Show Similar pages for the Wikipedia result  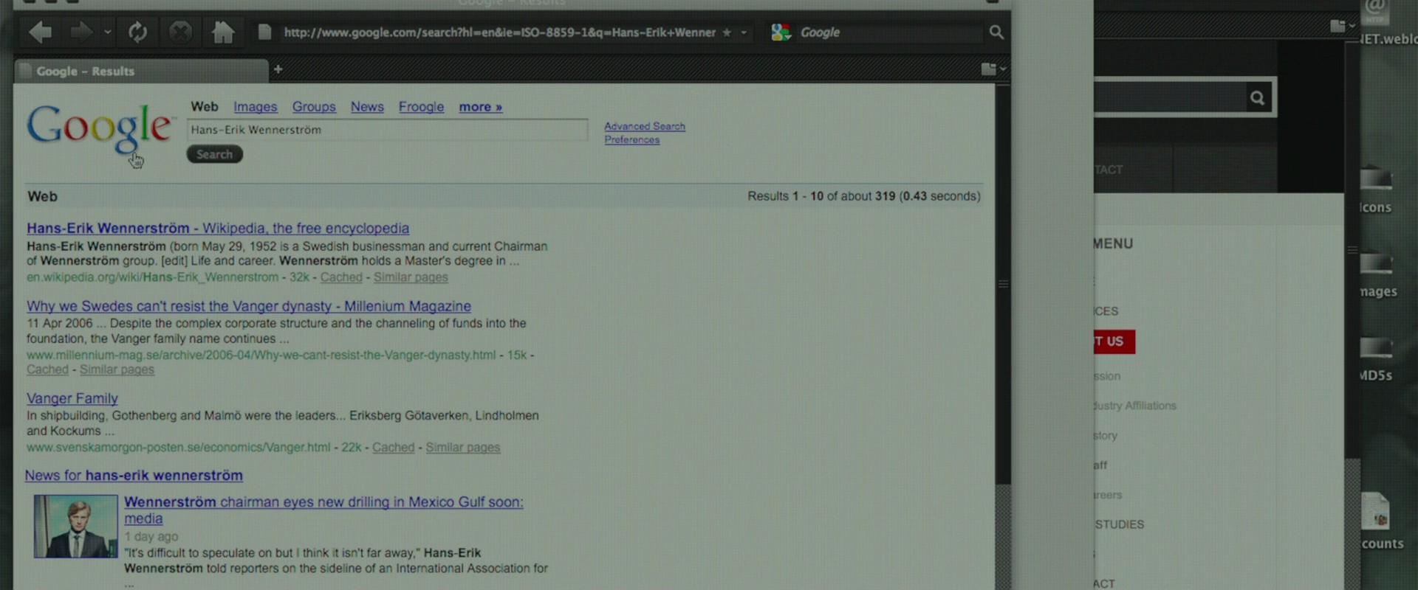411,277
